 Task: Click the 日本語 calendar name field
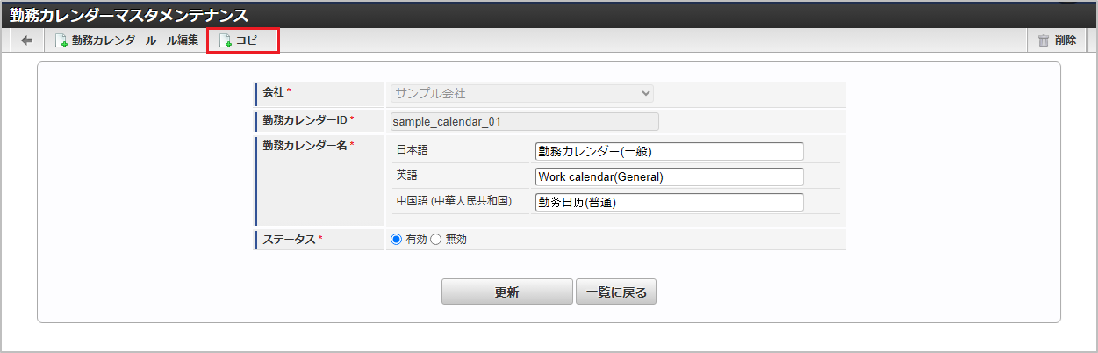pyautogui.click(x=669, y=152)
